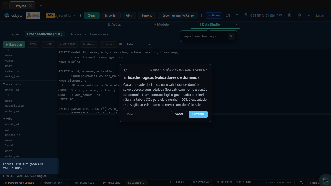This screenshot has height=186, width=331.
Task: Select the parent_id column under wbs
Action: [13, 135]
